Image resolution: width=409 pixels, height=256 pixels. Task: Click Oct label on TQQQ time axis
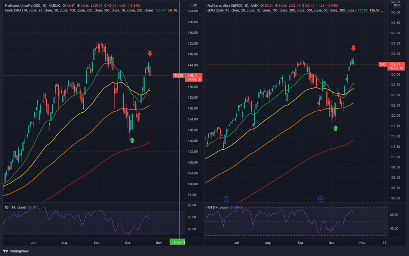[127, 243]
